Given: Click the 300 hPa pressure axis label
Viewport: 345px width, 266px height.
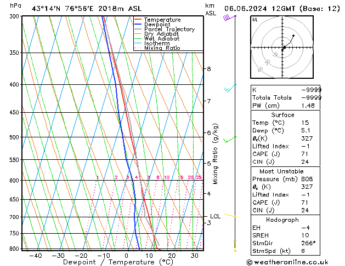Looking at the screenshot, I should point(14,16).
